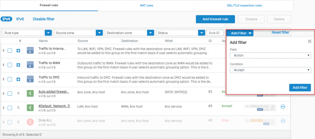Switch to IPv6 rules
The width and height of the screenshot is (315, 139).
(20, 19)
